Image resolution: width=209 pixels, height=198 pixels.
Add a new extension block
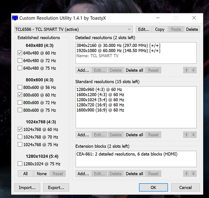coord(83,173)
